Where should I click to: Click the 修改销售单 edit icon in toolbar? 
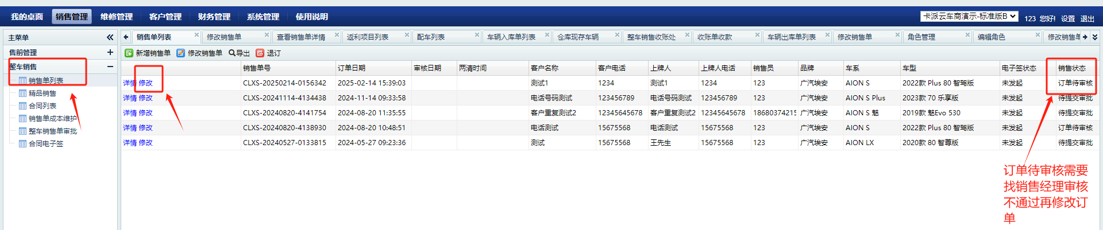pyautogui.click(x=181, y=53)
